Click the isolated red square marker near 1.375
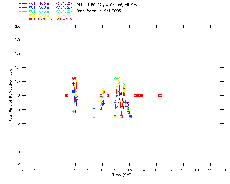Screen dimensions: 230x184 point(94,113)
